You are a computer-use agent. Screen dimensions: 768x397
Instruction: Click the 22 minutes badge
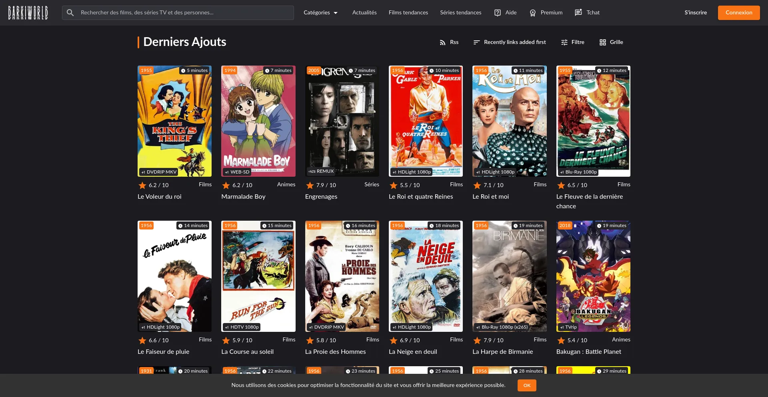(x=277, y=371)
